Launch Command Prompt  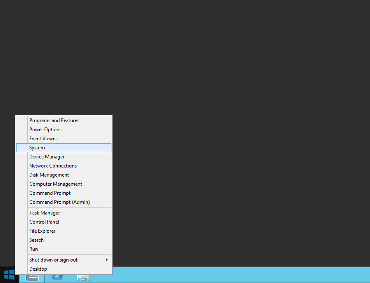click(49, 193)
